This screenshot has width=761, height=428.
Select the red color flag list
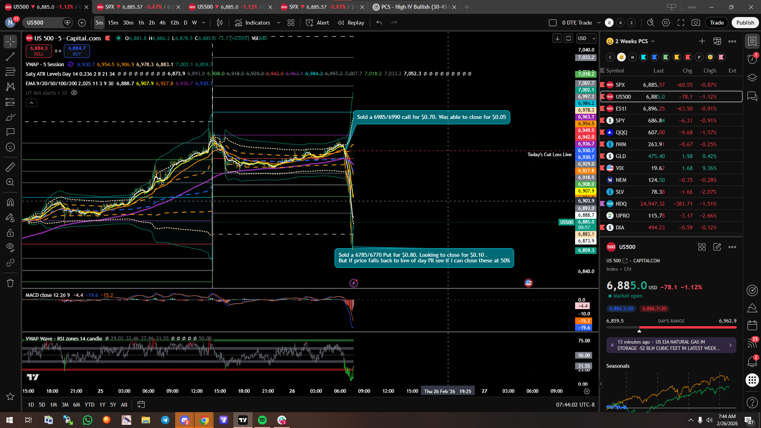[688, 57]
